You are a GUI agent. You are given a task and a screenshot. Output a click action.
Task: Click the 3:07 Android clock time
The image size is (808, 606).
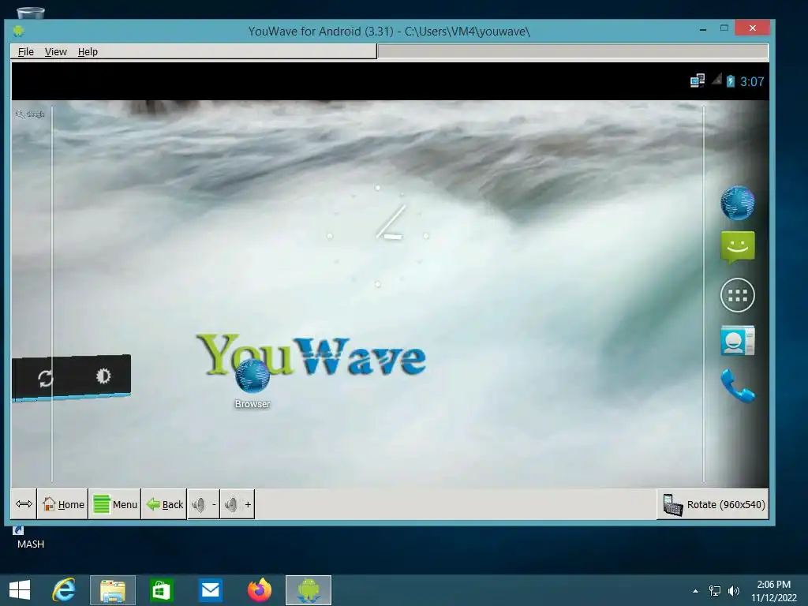pos(752,81)
